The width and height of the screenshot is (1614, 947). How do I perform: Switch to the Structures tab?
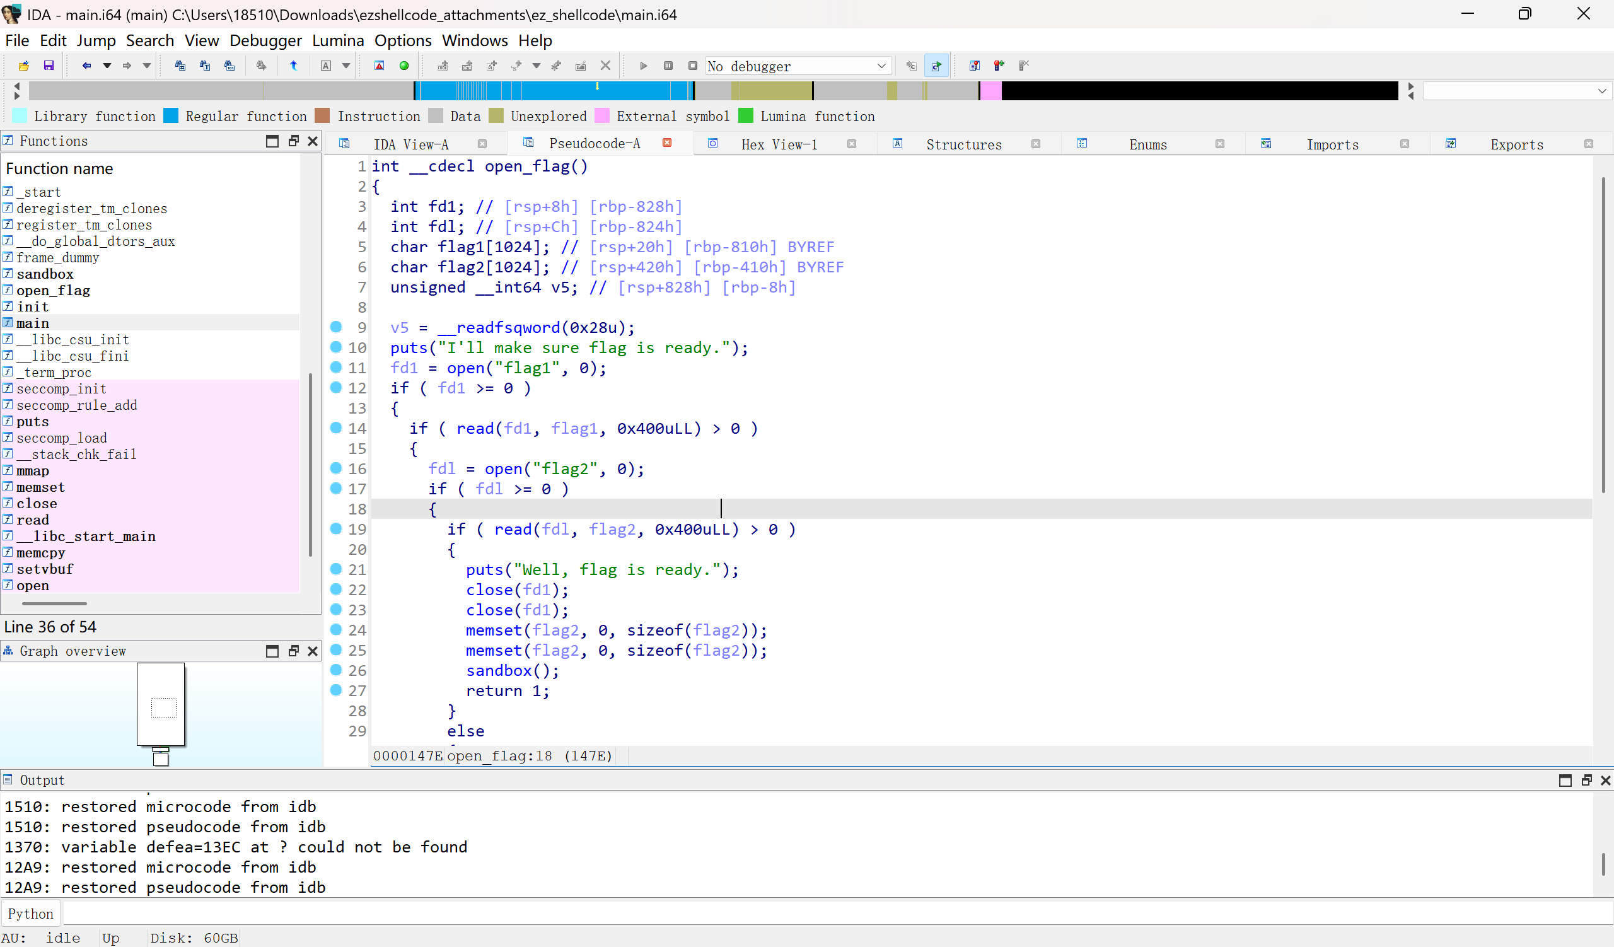coord(964,144)
